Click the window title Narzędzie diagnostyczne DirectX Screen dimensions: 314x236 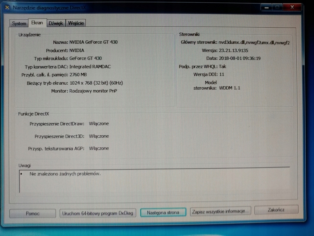point(49,8)
